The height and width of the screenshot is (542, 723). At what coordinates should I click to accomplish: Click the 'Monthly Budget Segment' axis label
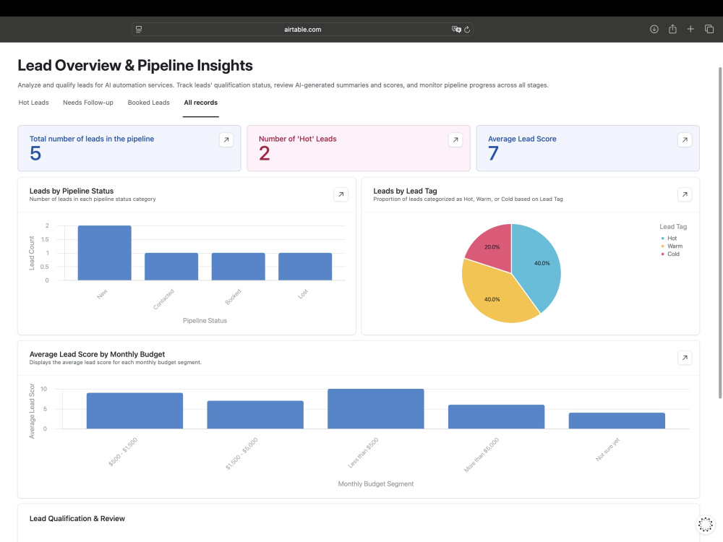(376, 484)
